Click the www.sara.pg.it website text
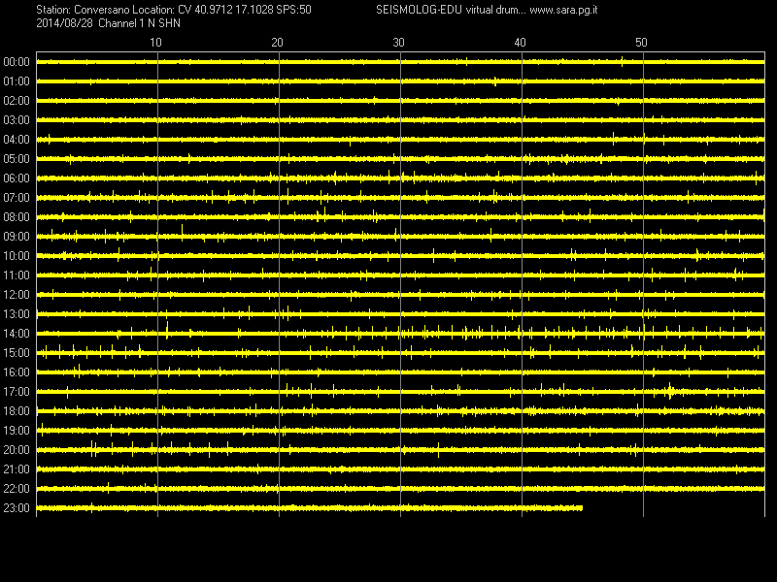Screen dimensions: 777x582 (563, 10)
